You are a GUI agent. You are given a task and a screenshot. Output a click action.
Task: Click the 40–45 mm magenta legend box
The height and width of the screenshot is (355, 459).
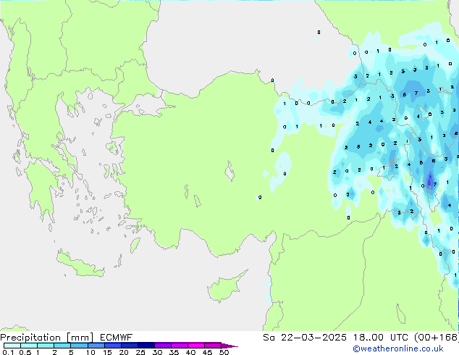click(196, 346)
